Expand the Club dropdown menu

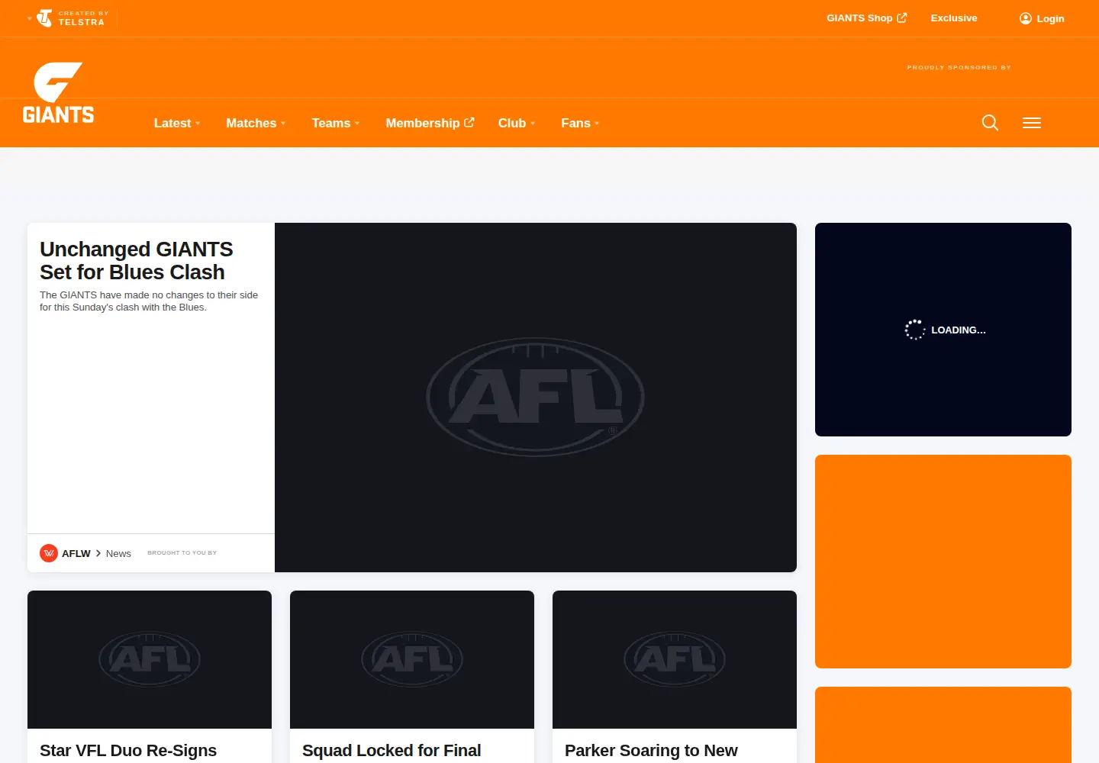[x=517, y=123]
